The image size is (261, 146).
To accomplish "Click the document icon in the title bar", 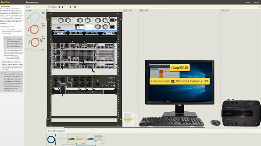I will point(27,2).
